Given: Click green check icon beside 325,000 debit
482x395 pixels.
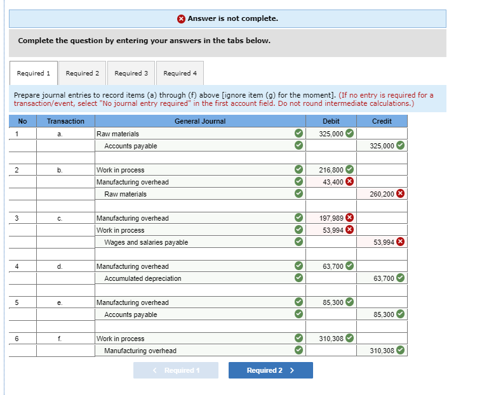Looking at the screenshot, I should 349,133.
